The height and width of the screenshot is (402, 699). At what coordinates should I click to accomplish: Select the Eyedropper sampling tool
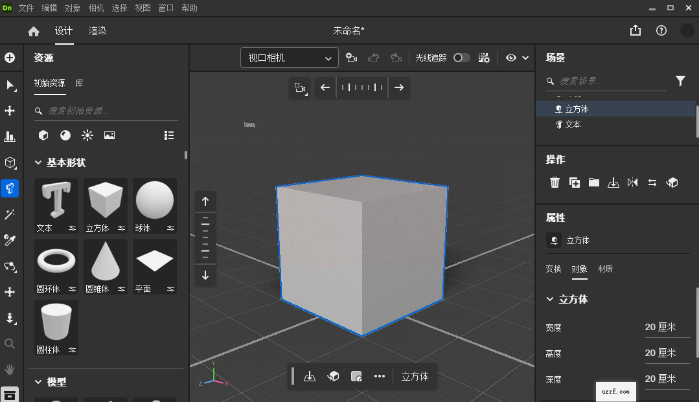click(10, 240)
